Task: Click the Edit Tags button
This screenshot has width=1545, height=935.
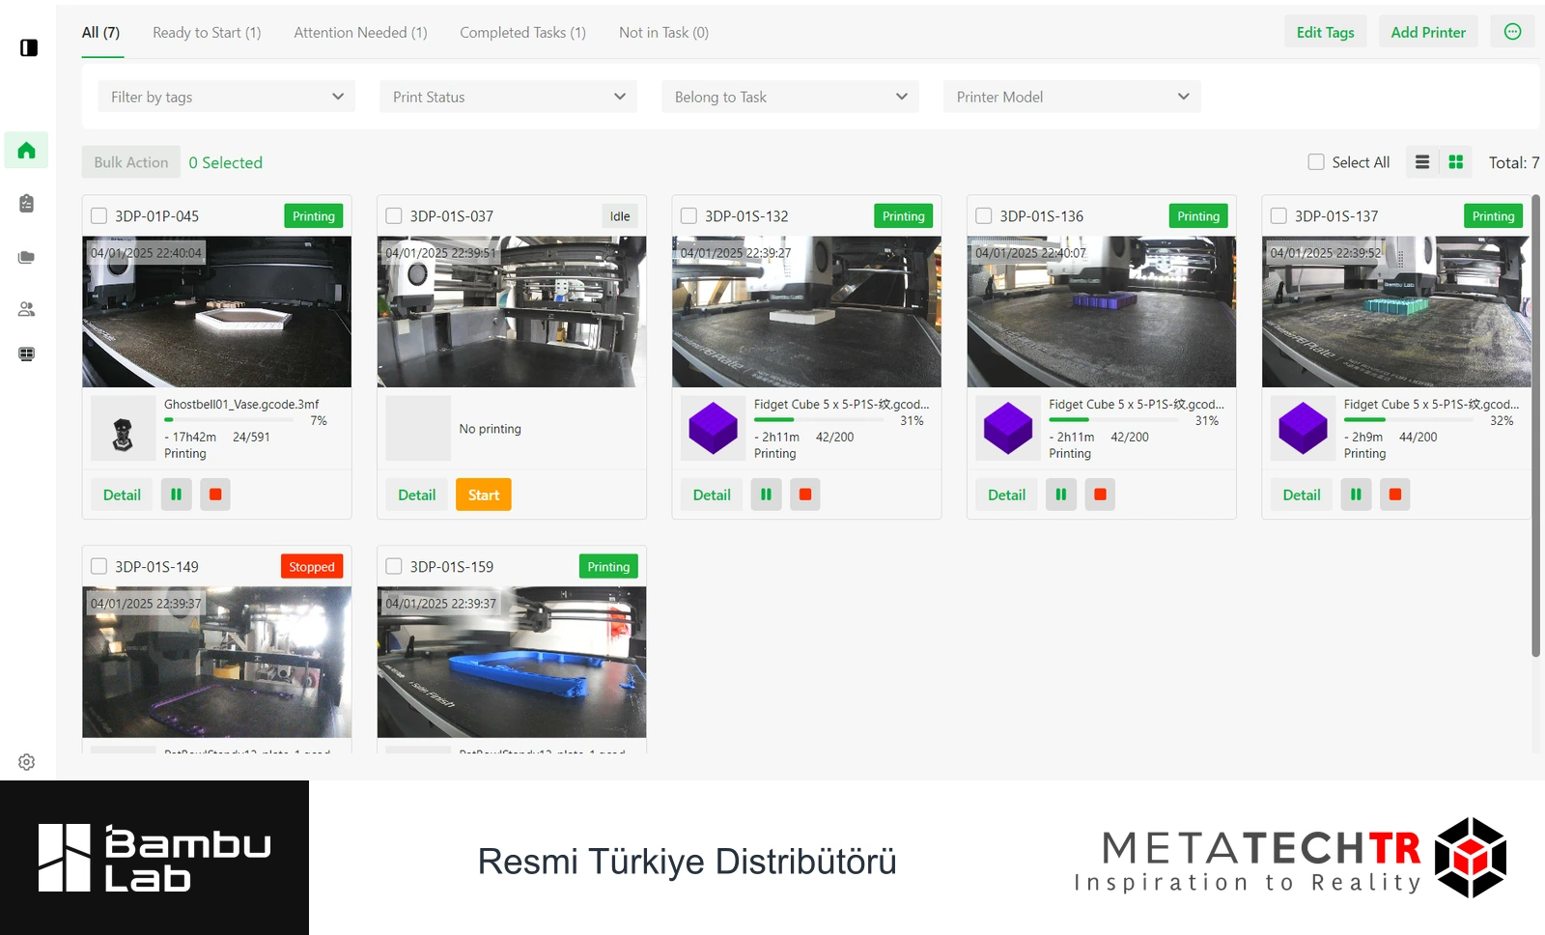Action: pos(1325,32)
